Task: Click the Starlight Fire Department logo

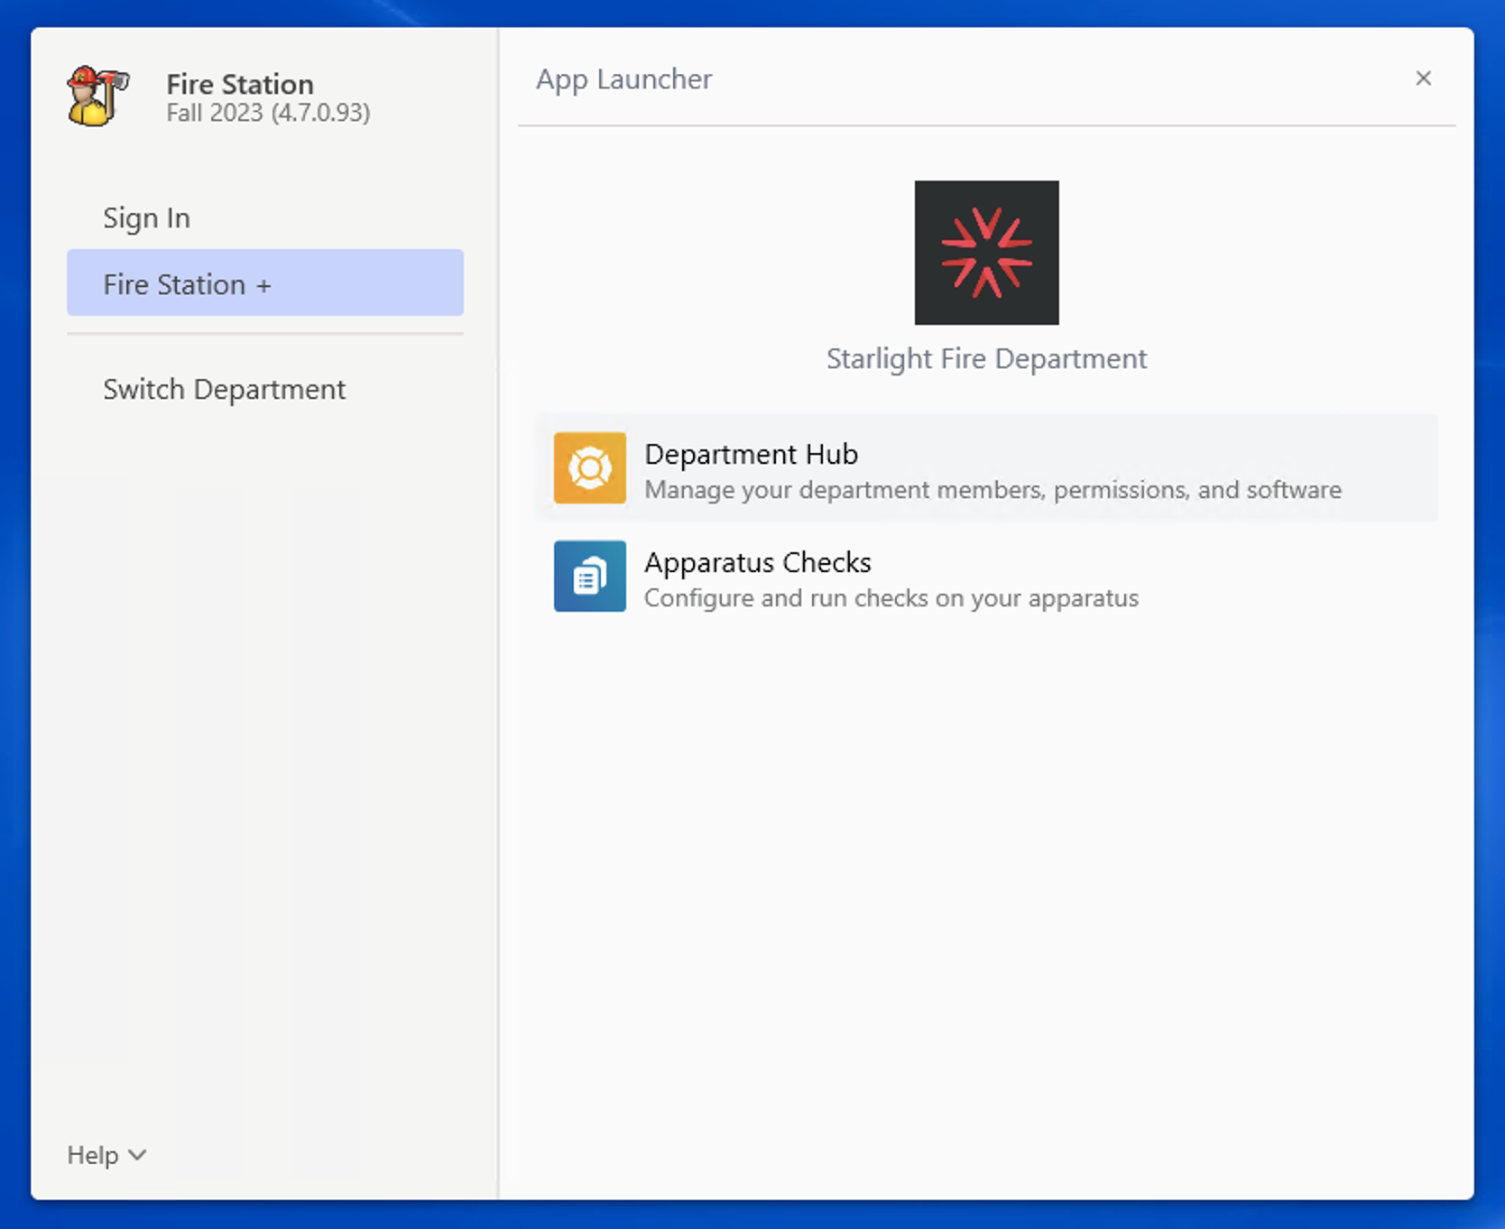Action: point(986,253)
